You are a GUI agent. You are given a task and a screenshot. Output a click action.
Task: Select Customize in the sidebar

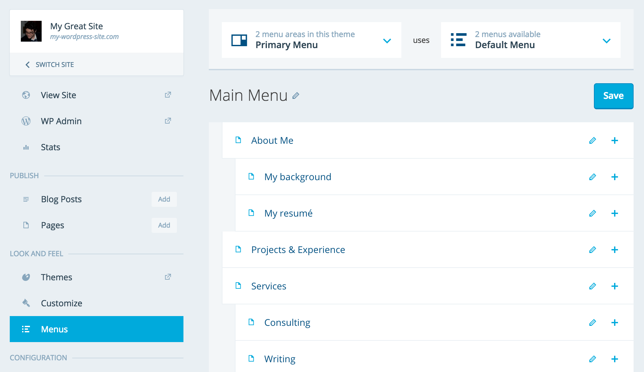point(61,303)
